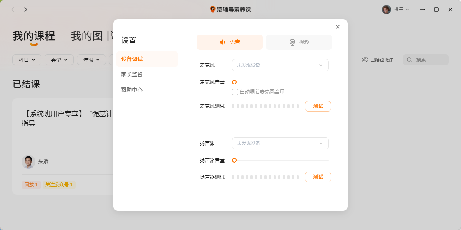Switch to the 我的图书 tab
This screenshot has height=230, width=461.
[92, 36]
